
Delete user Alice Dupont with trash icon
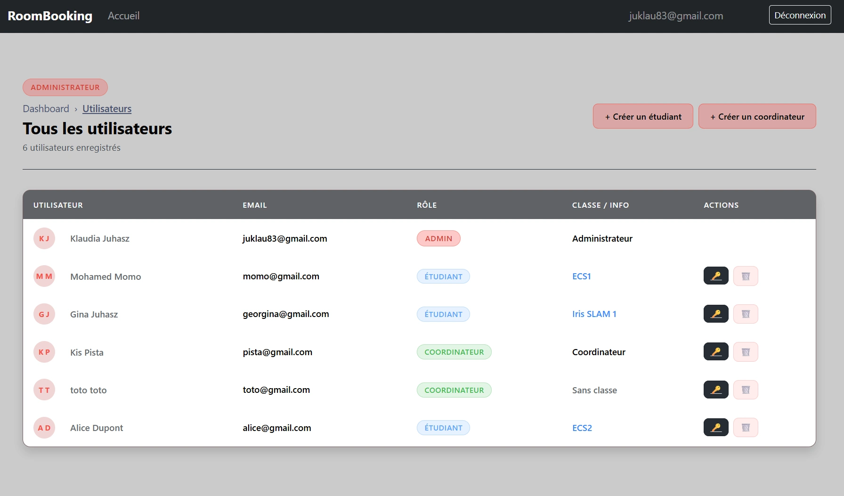click(x=746, y=428)
